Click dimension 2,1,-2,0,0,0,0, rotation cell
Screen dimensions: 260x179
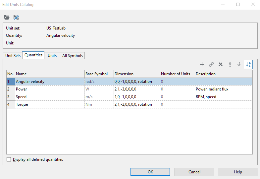pos(137,104)
